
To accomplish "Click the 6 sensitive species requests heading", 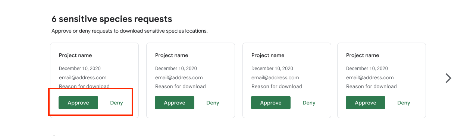I will point(112,19).
